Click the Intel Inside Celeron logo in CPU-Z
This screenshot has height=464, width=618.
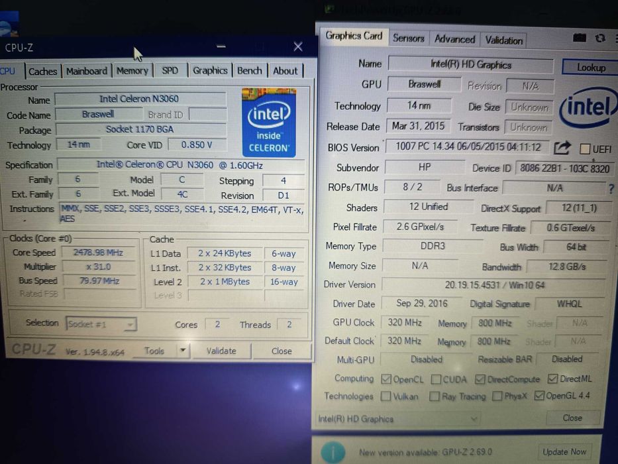[x=269, y=123]
